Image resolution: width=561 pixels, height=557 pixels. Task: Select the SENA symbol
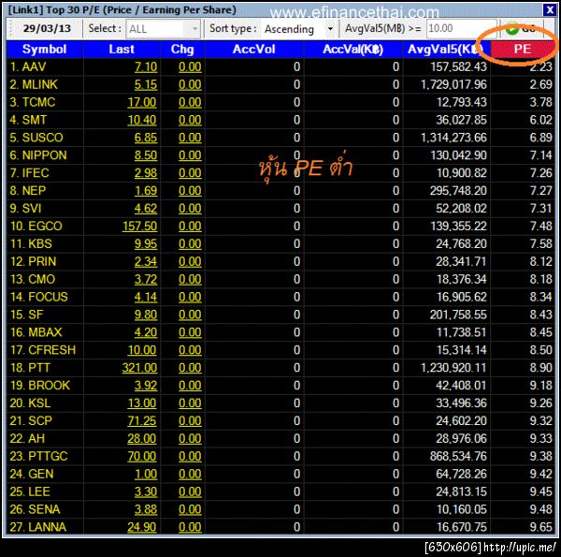point(44,509)
